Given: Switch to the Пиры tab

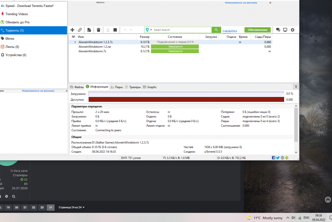Looking at the screenshot, I should [117, 87].
